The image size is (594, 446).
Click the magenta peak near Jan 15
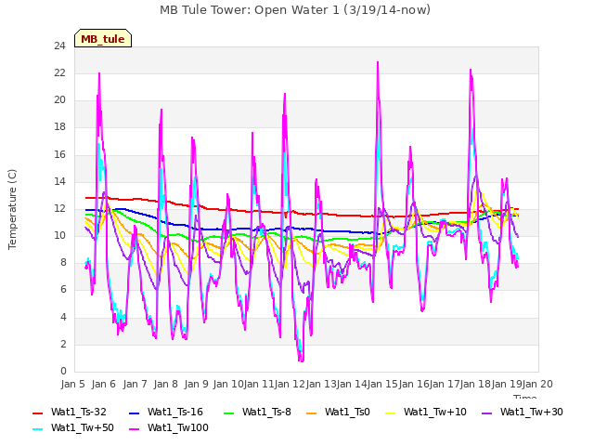pyautogui.click(x=378, y=62)
